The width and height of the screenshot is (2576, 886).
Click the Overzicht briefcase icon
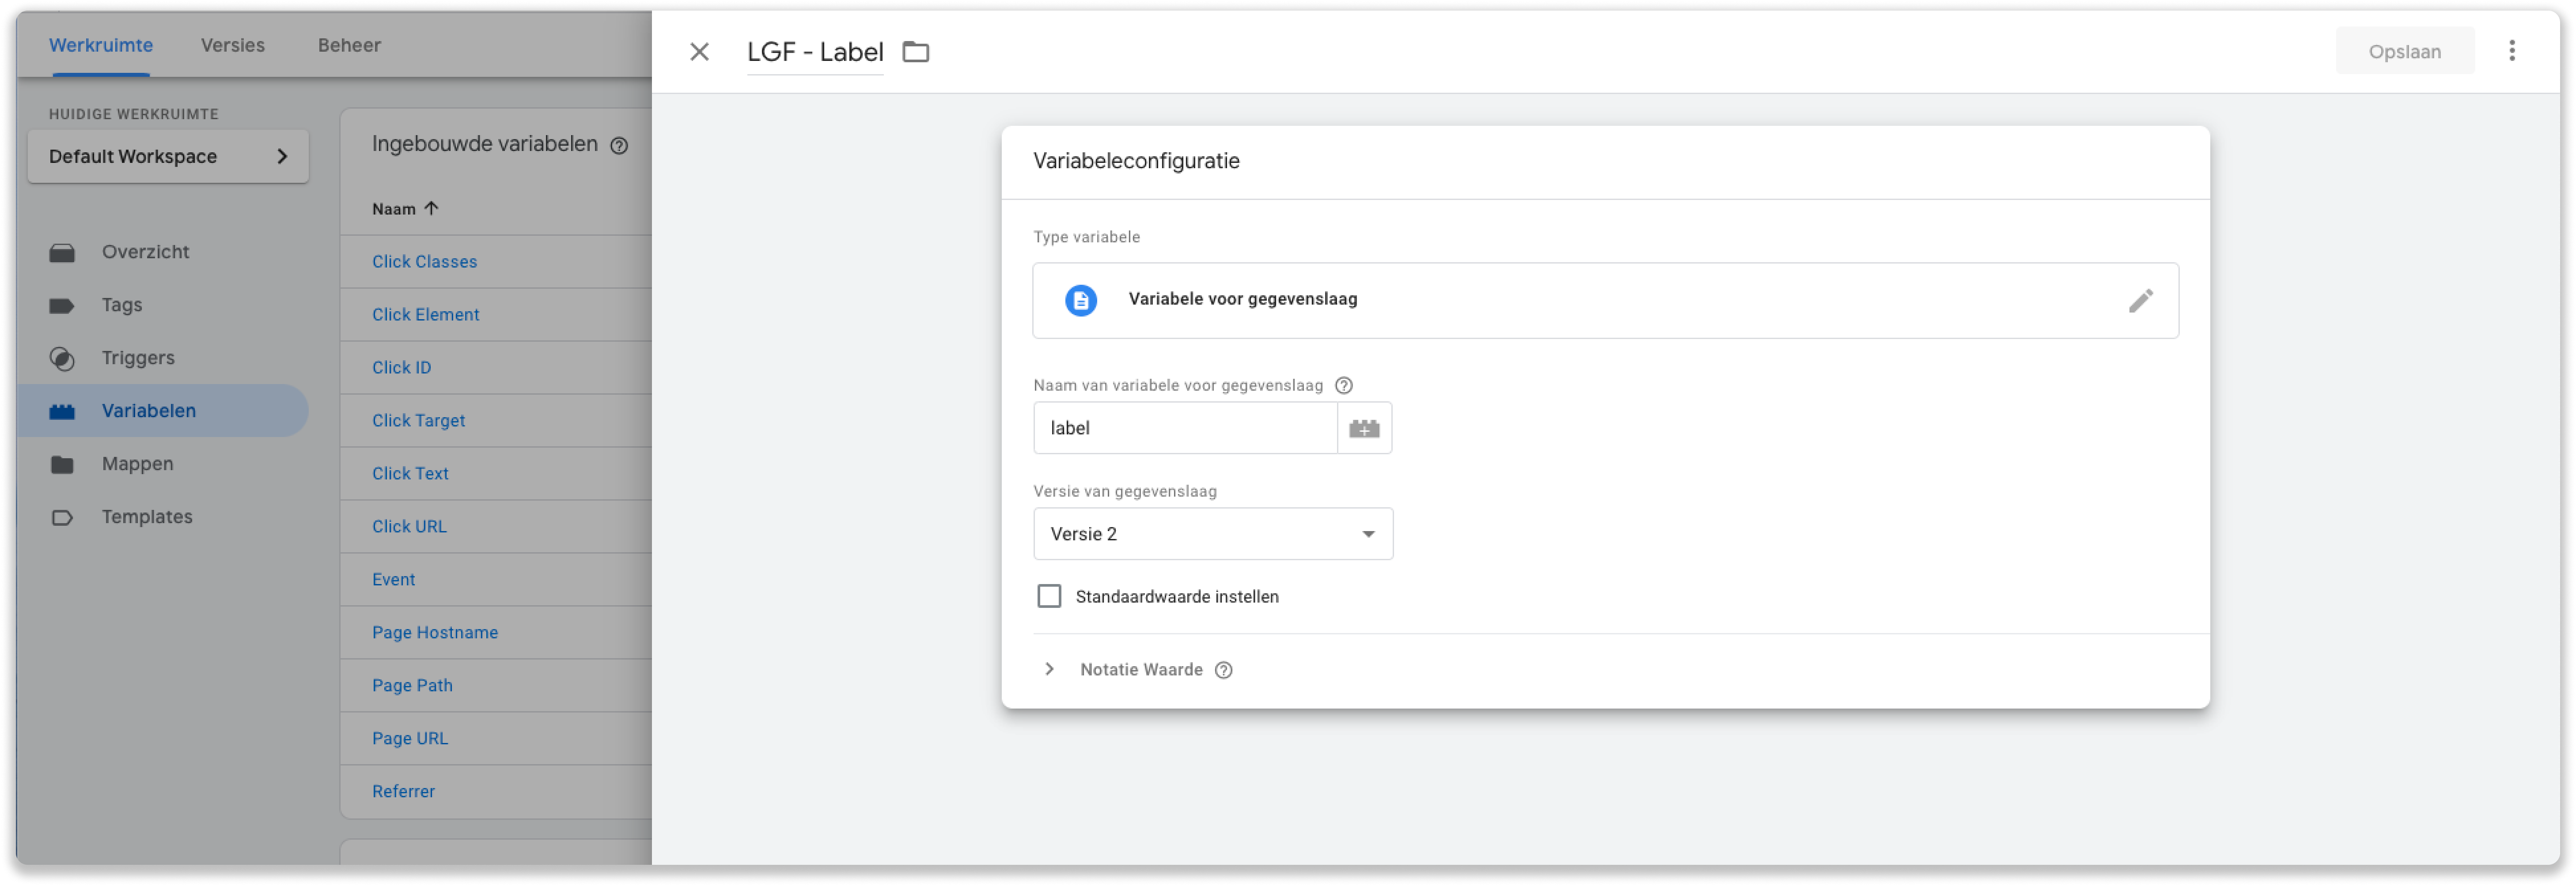(x=62, y=253)
